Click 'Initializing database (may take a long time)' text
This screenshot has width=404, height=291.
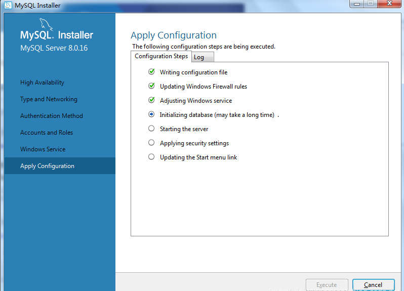(x=217, y=115)
